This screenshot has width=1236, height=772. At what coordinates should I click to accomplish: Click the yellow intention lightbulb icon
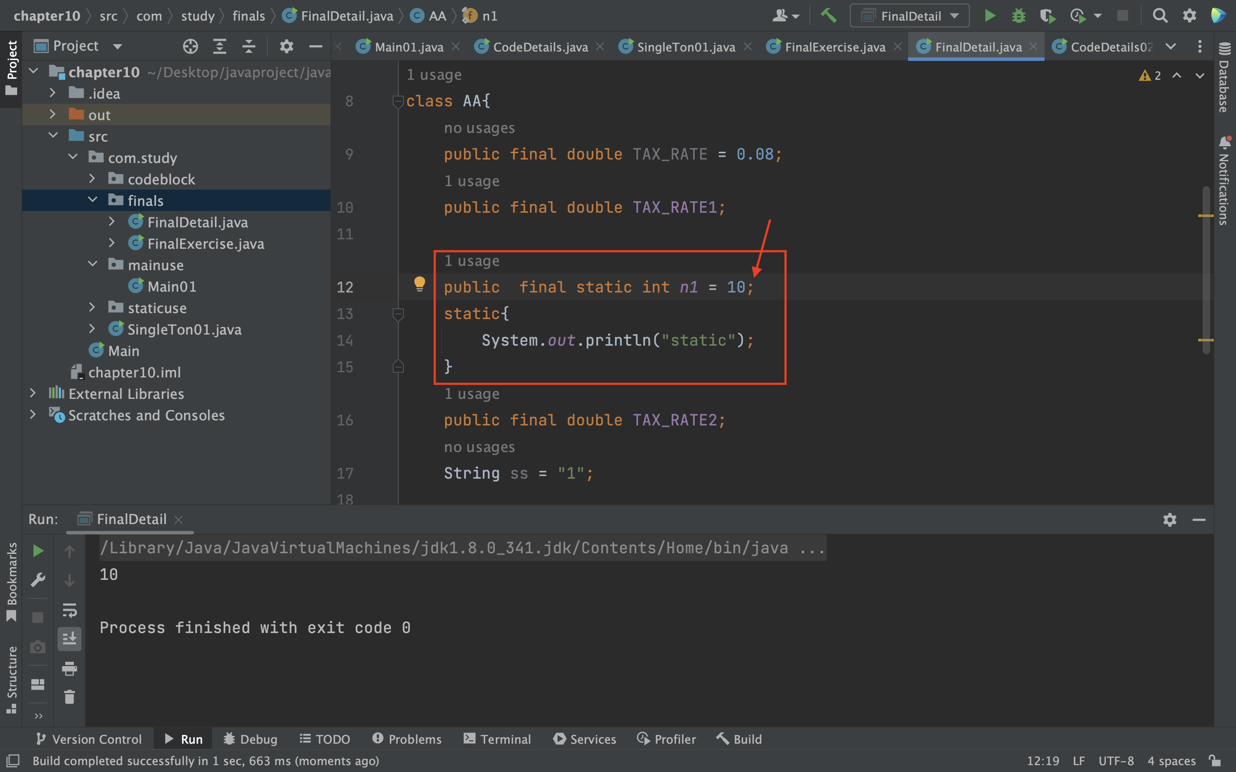419,283
